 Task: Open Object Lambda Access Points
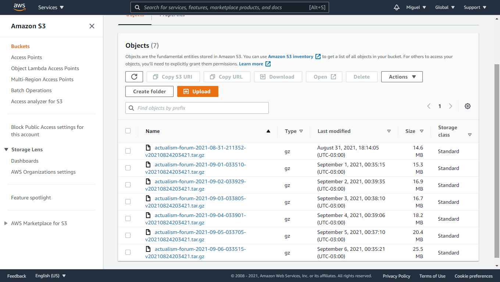tap(45, 68)
